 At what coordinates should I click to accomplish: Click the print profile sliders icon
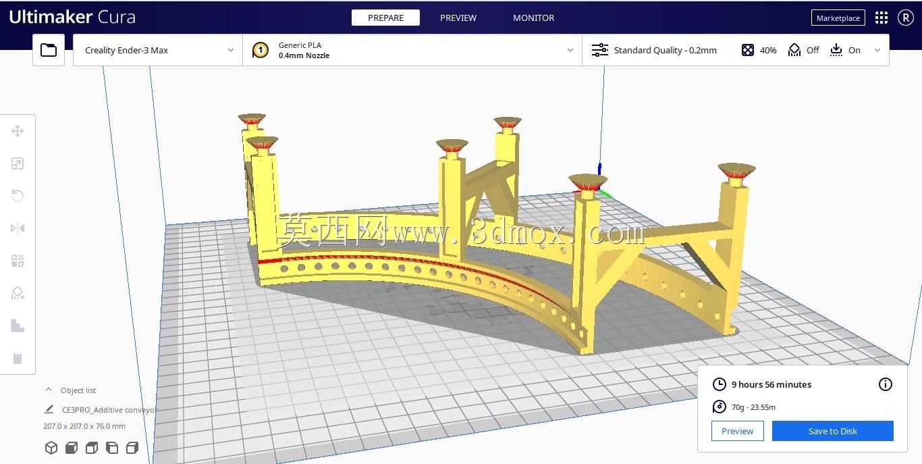[x=599, y=50]
